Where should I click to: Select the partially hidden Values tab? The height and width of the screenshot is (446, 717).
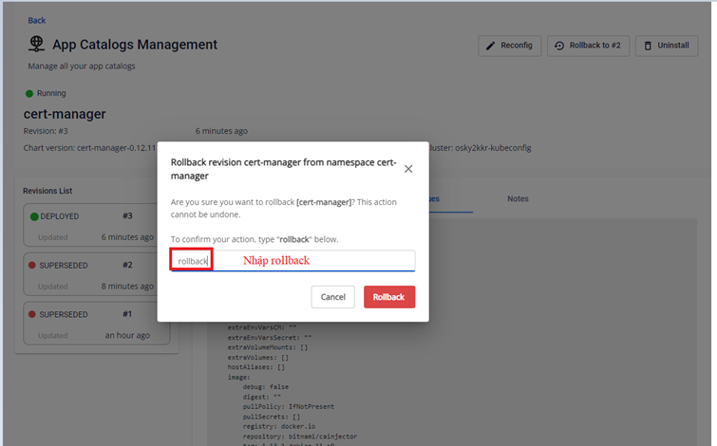point(434,199)
